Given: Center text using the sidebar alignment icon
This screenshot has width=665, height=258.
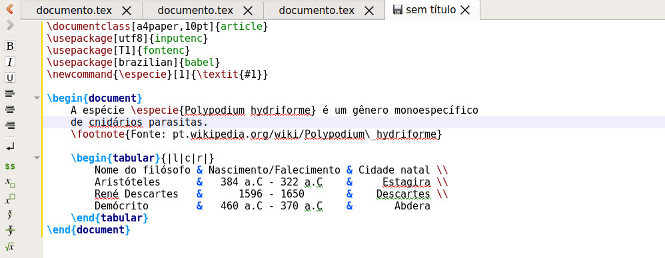Looking at the screenshot, I should pos(10,110).
